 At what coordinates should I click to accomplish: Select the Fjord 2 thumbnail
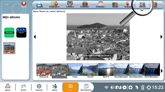90,71
